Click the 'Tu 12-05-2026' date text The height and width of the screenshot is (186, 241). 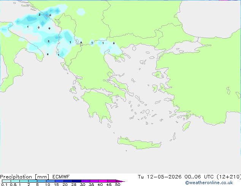coord(160,177)
